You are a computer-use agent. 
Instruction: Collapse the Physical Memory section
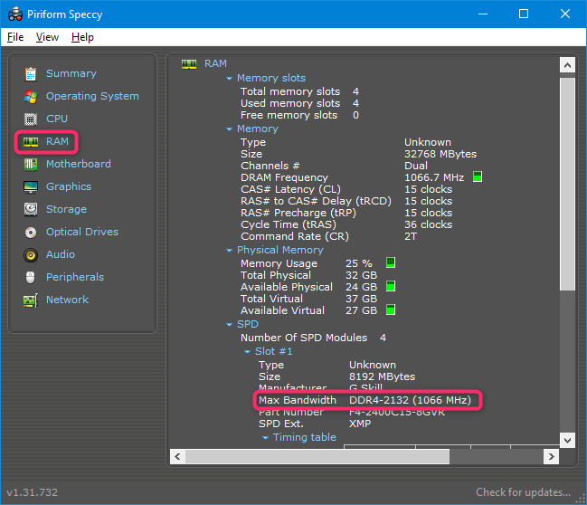pyautogui.click(x=230, y=251)
